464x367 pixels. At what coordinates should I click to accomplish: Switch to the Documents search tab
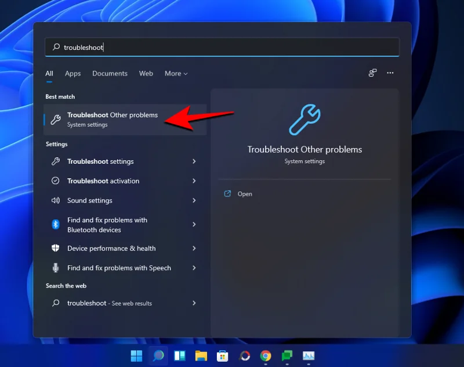110,74
